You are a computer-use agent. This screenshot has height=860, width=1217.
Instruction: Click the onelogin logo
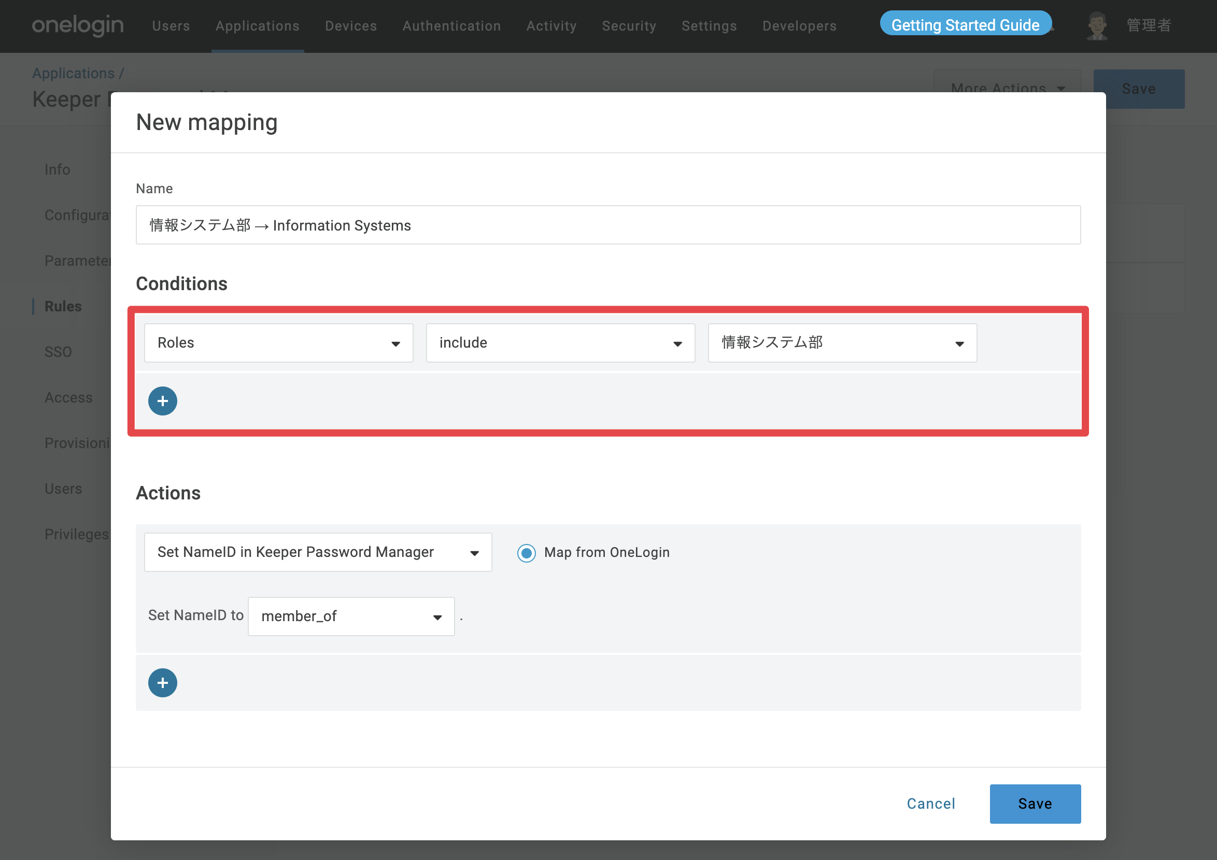78,25
